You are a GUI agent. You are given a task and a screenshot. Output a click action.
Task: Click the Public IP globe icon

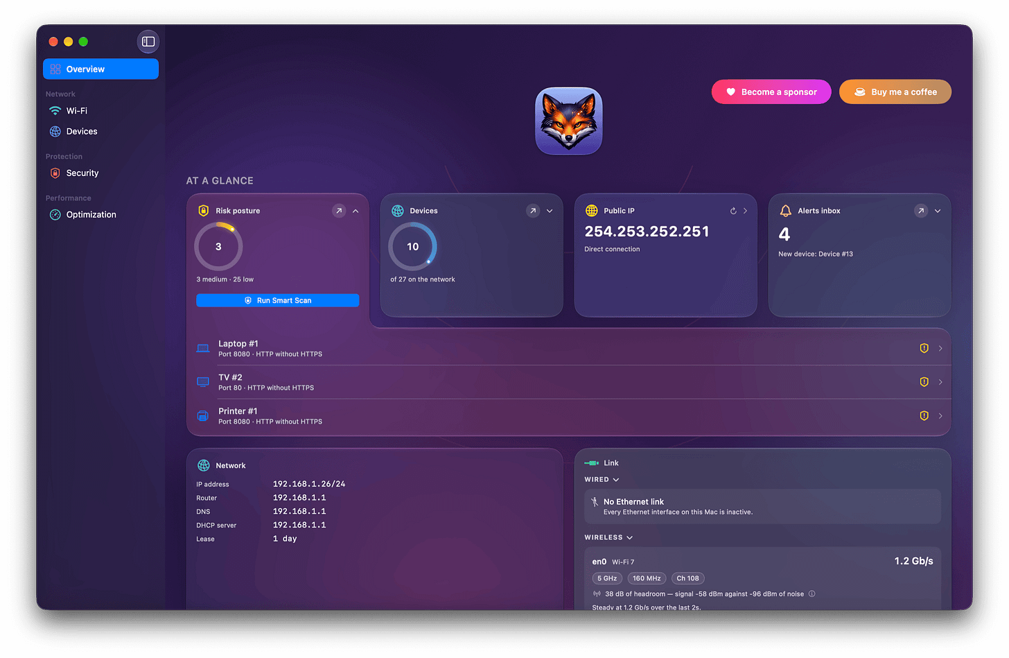point(592,211)
